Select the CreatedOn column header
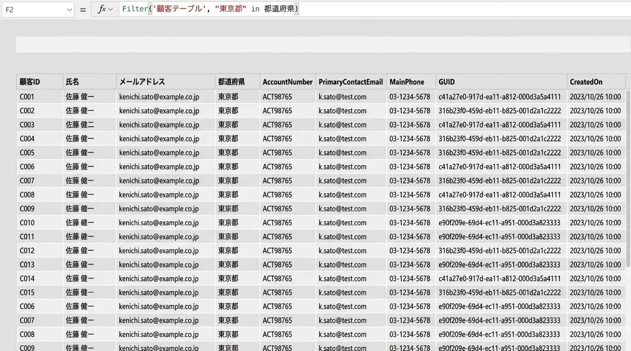 [x=596, y=82]
